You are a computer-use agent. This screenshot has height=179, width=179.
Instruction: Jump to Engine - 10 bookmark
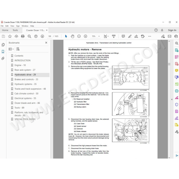(x=20, y=65)
